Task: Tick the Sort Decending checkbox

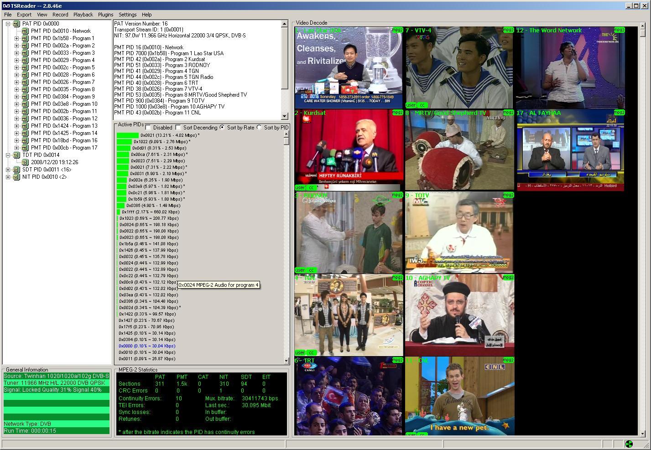Action: (178, 127)
